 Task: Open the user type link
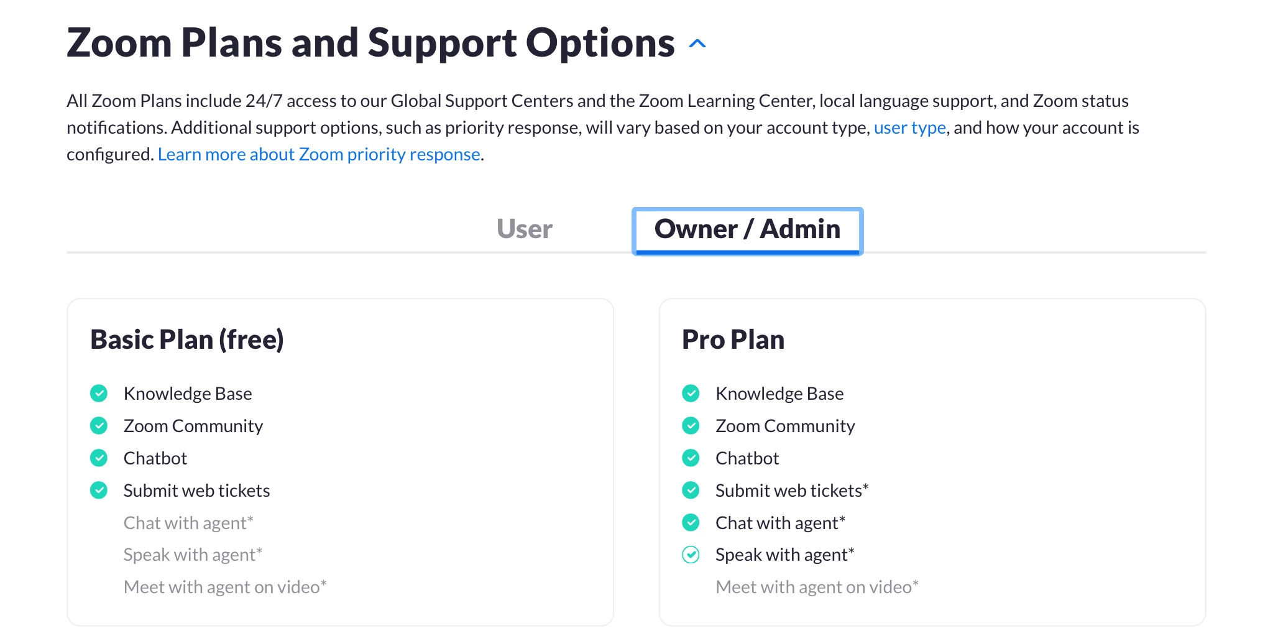click(x=909, y=127)
